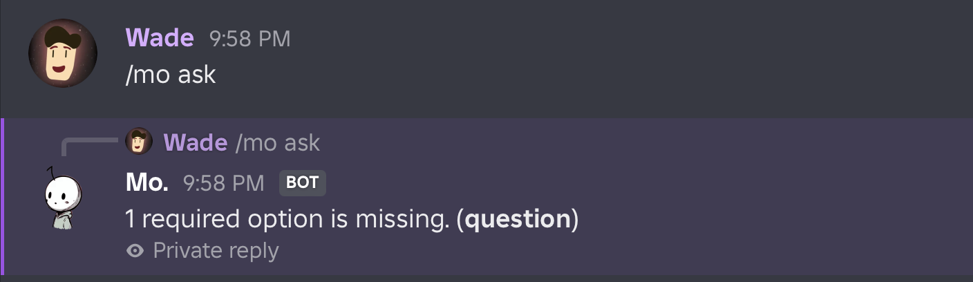This screenshot has height=282, width=973.
Task: Click the eye icon beside Private reply
Action: pyautogui.click(x=135, y=251)
